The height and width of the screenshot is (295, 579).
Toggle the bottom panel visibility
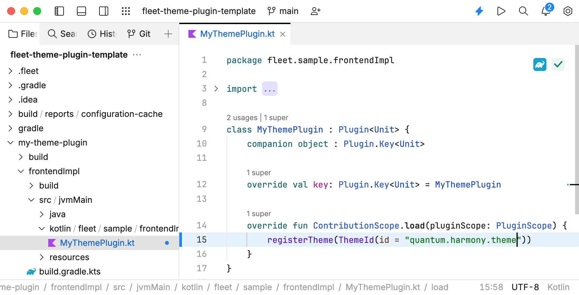click(81, 11)
